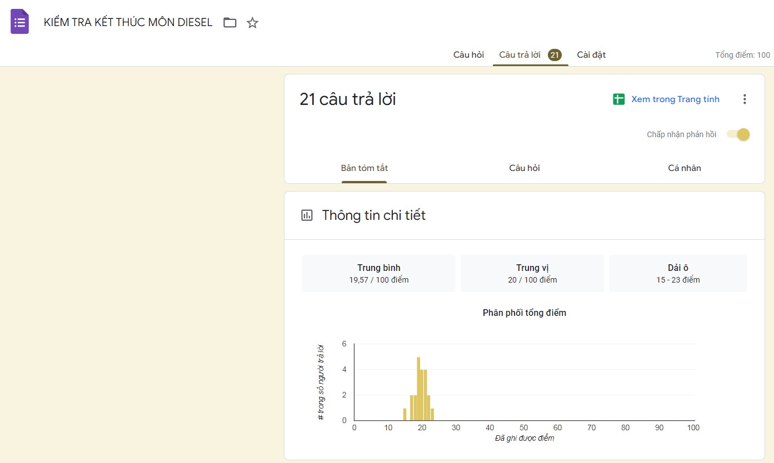Open the three-dot more options menu

pyautogui.click(x=745, y=99)
